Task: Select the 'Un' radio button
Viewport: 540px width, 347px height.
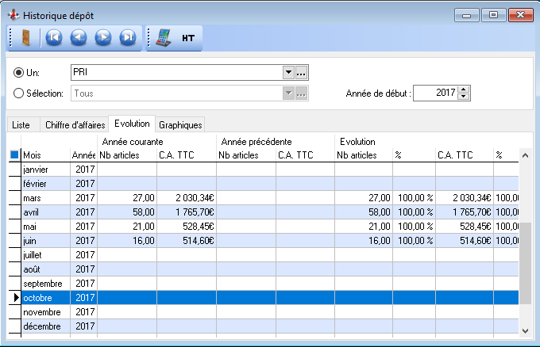Action: [19, 73]
